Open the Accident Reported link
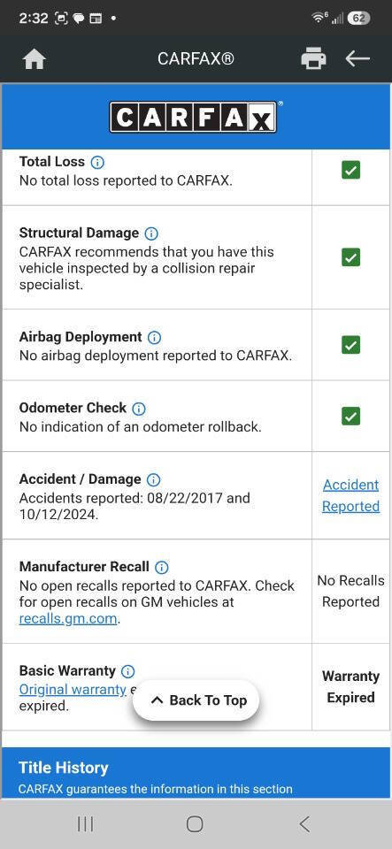The image size is (392, 849). point(350,495)
